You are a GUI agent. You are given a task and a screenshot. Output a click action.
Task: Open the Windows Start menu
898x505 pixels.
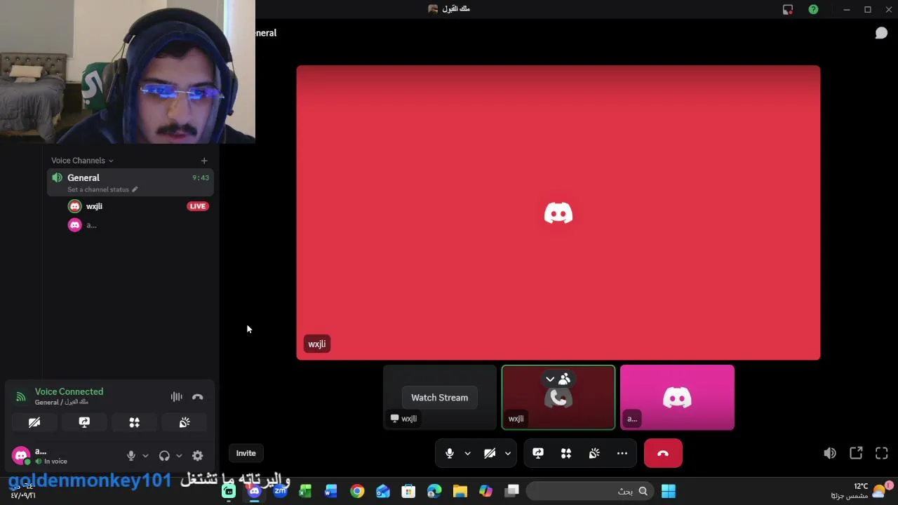(x=669, y=492)
